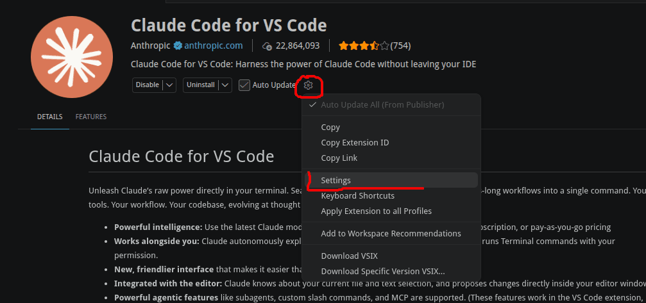This screenshot has height=303, width=646.
Task: Select Copy from the context menu
Action: [x=391, y=127]
